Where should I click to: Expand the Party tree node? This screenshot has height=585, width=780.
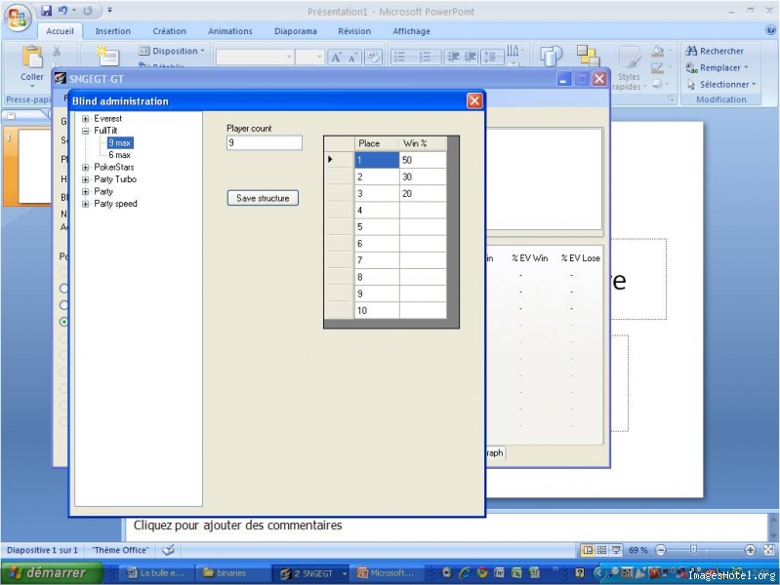coord(86,192)
